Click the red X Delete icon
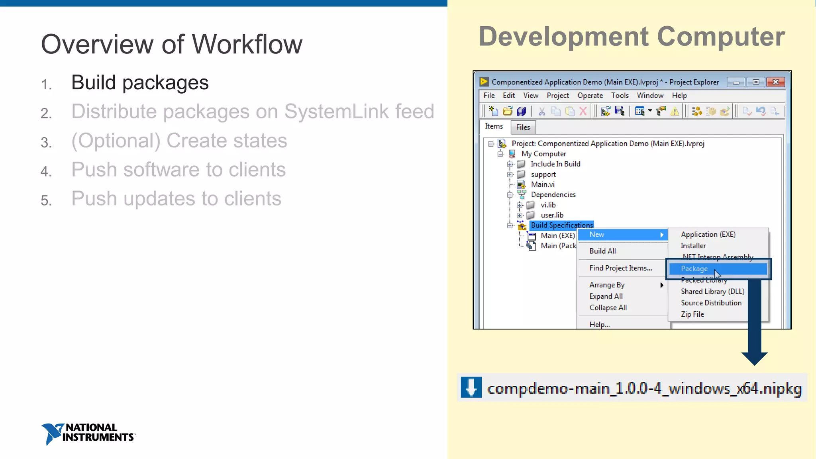Image resolution: width=816 pixels, height=459 pixels. click(583, 111)
